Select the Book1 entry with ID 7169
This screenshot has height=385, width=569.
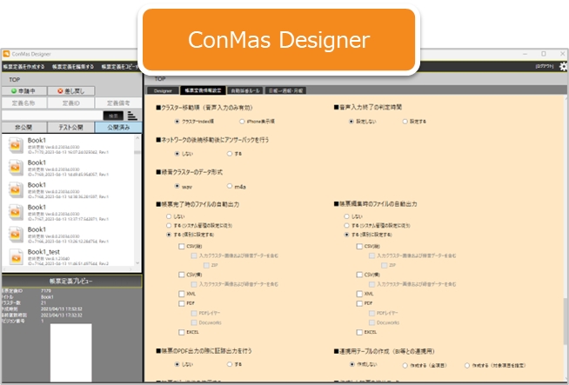click(x=69, y=168)
